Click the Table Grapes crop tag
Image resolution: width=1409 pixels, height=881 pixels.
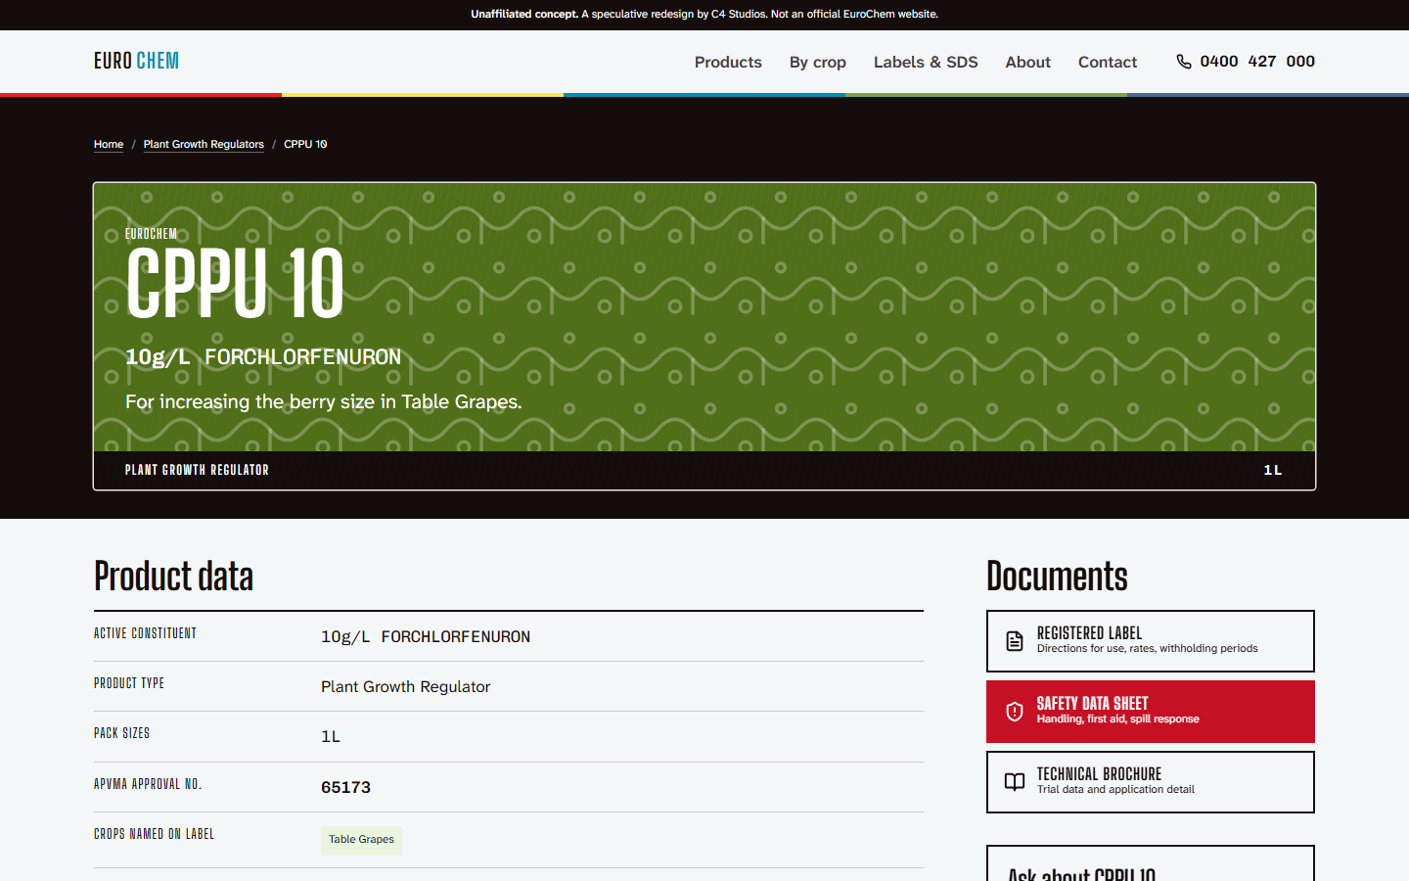361,840
